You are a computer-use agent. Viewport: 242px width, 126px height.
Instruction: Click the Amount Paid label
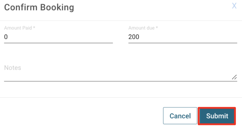pos(20,28)
